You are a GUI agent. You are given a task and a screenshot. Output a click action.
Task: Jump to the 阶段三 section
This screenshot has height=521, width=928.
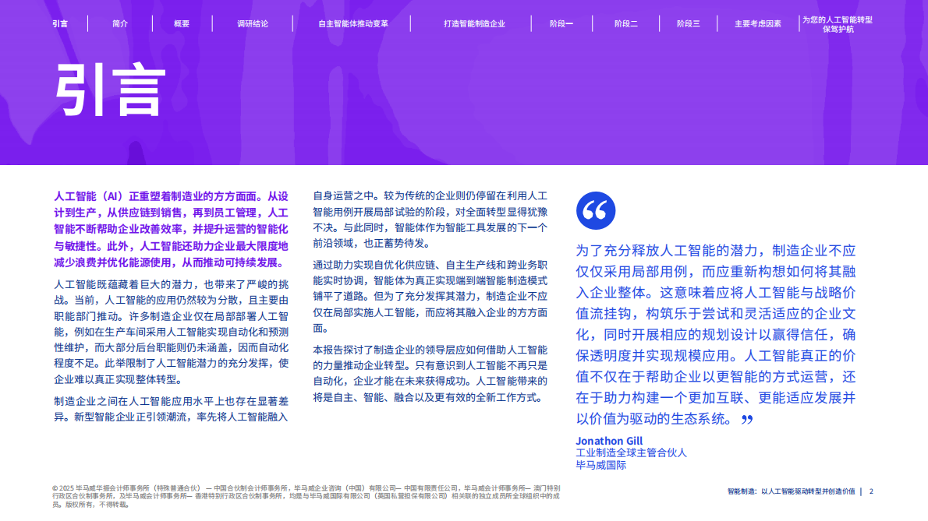[x=687, y=23]
